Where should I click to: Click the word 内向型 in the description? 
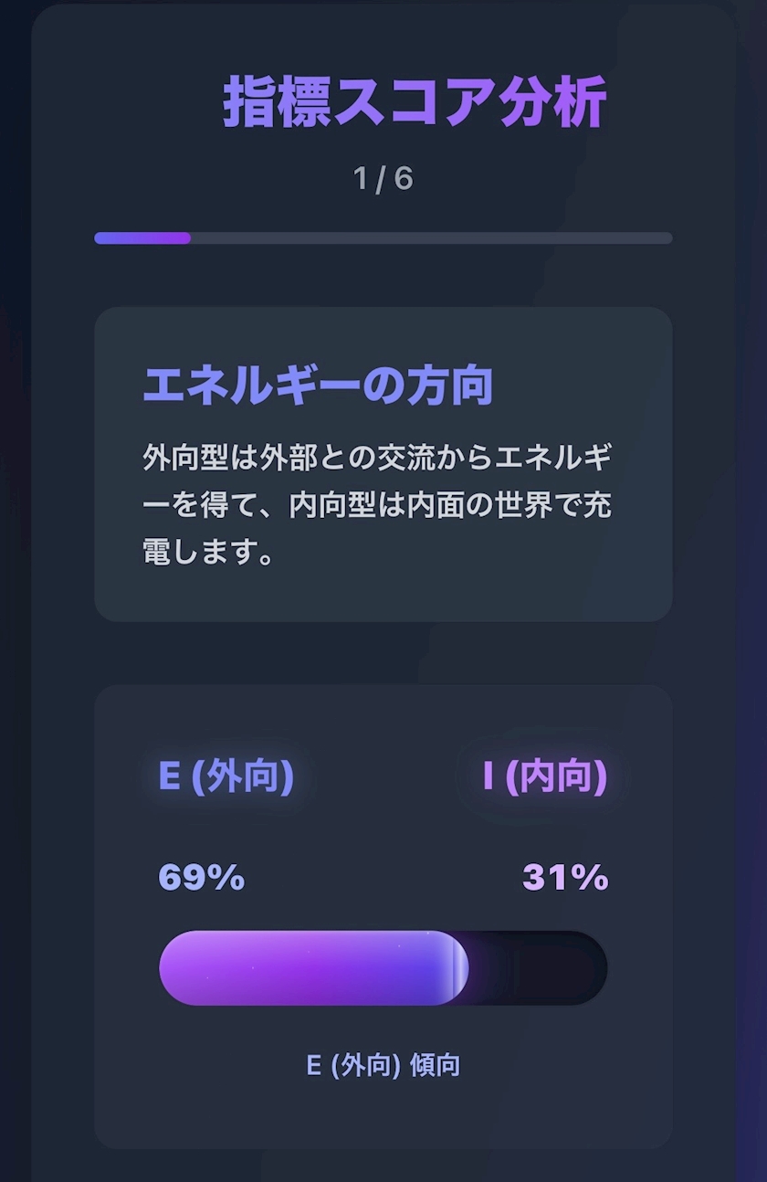click(332, 505)
